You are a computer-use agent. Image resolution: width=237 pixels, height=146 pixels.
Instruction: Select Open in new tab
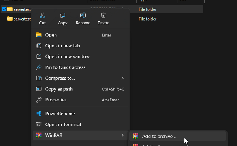coord(80,46)
